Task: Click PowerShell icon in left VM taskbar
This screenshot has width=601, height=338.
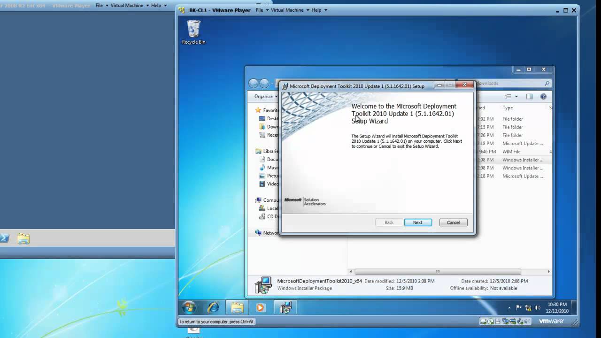Action: point(4,238)
